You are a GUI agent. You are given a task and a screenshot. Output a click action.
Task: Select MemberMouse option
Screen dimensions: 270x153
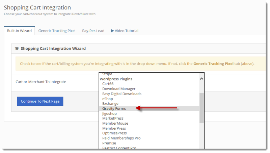(x=115, y=123)
